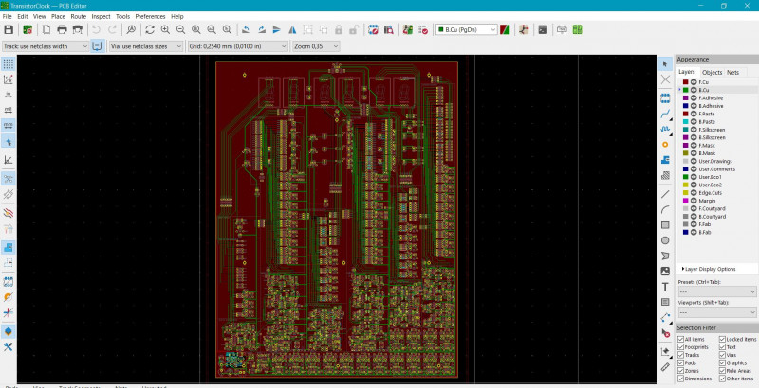
Task: Open the Route menu
Action: [x=78, y=16]
